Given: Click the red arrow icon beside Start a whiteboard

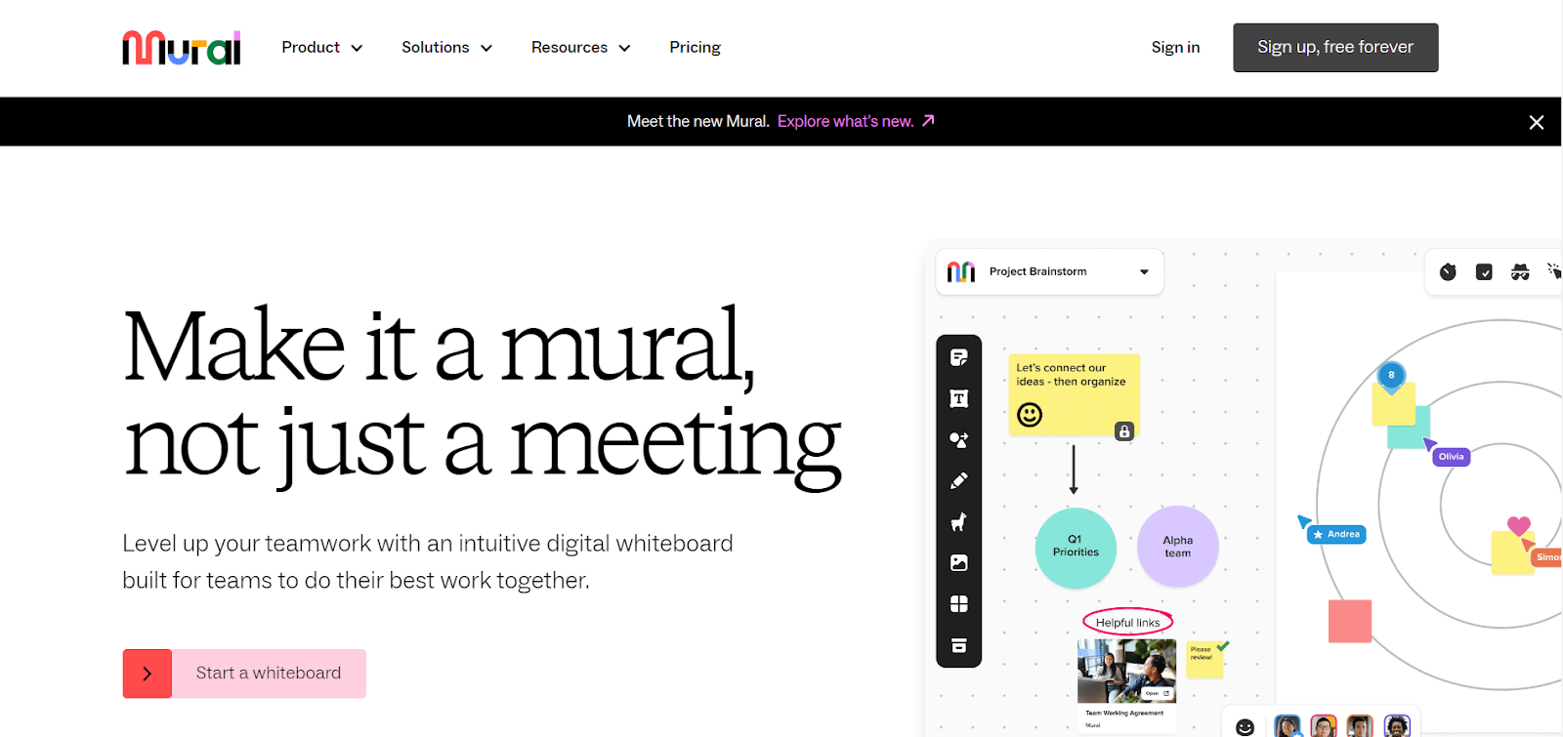Looking at the screenshot, I should [x=148, y=674].
